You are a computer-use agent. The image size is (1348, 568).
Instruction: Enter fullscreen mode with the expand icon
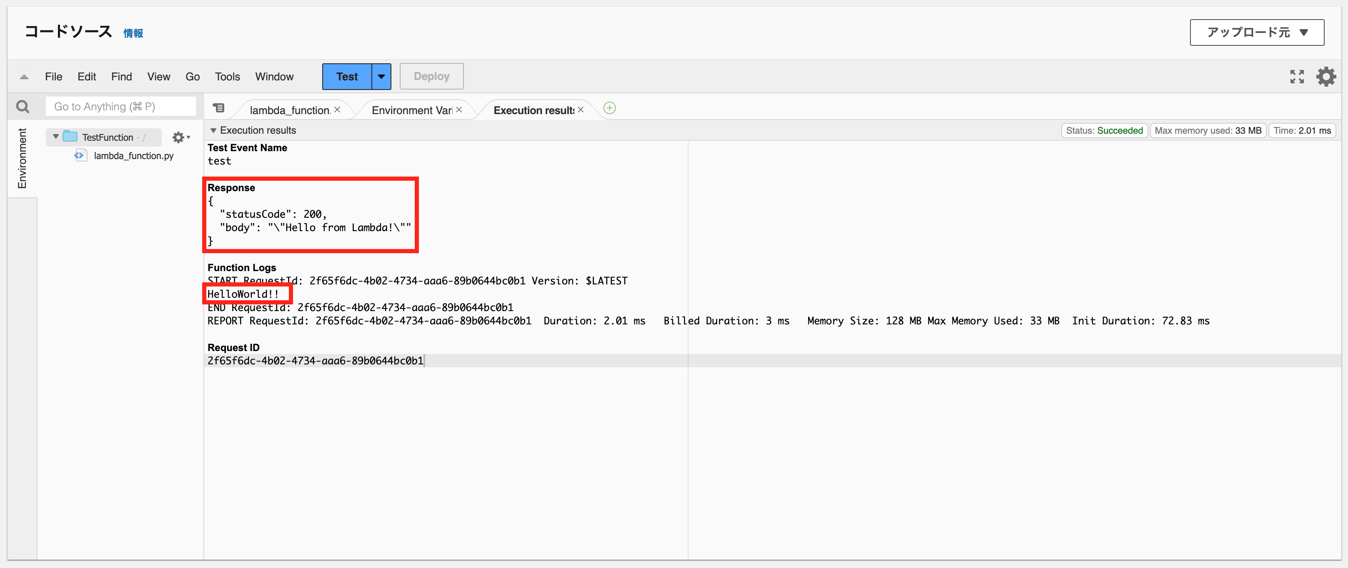coord(1297,77)
